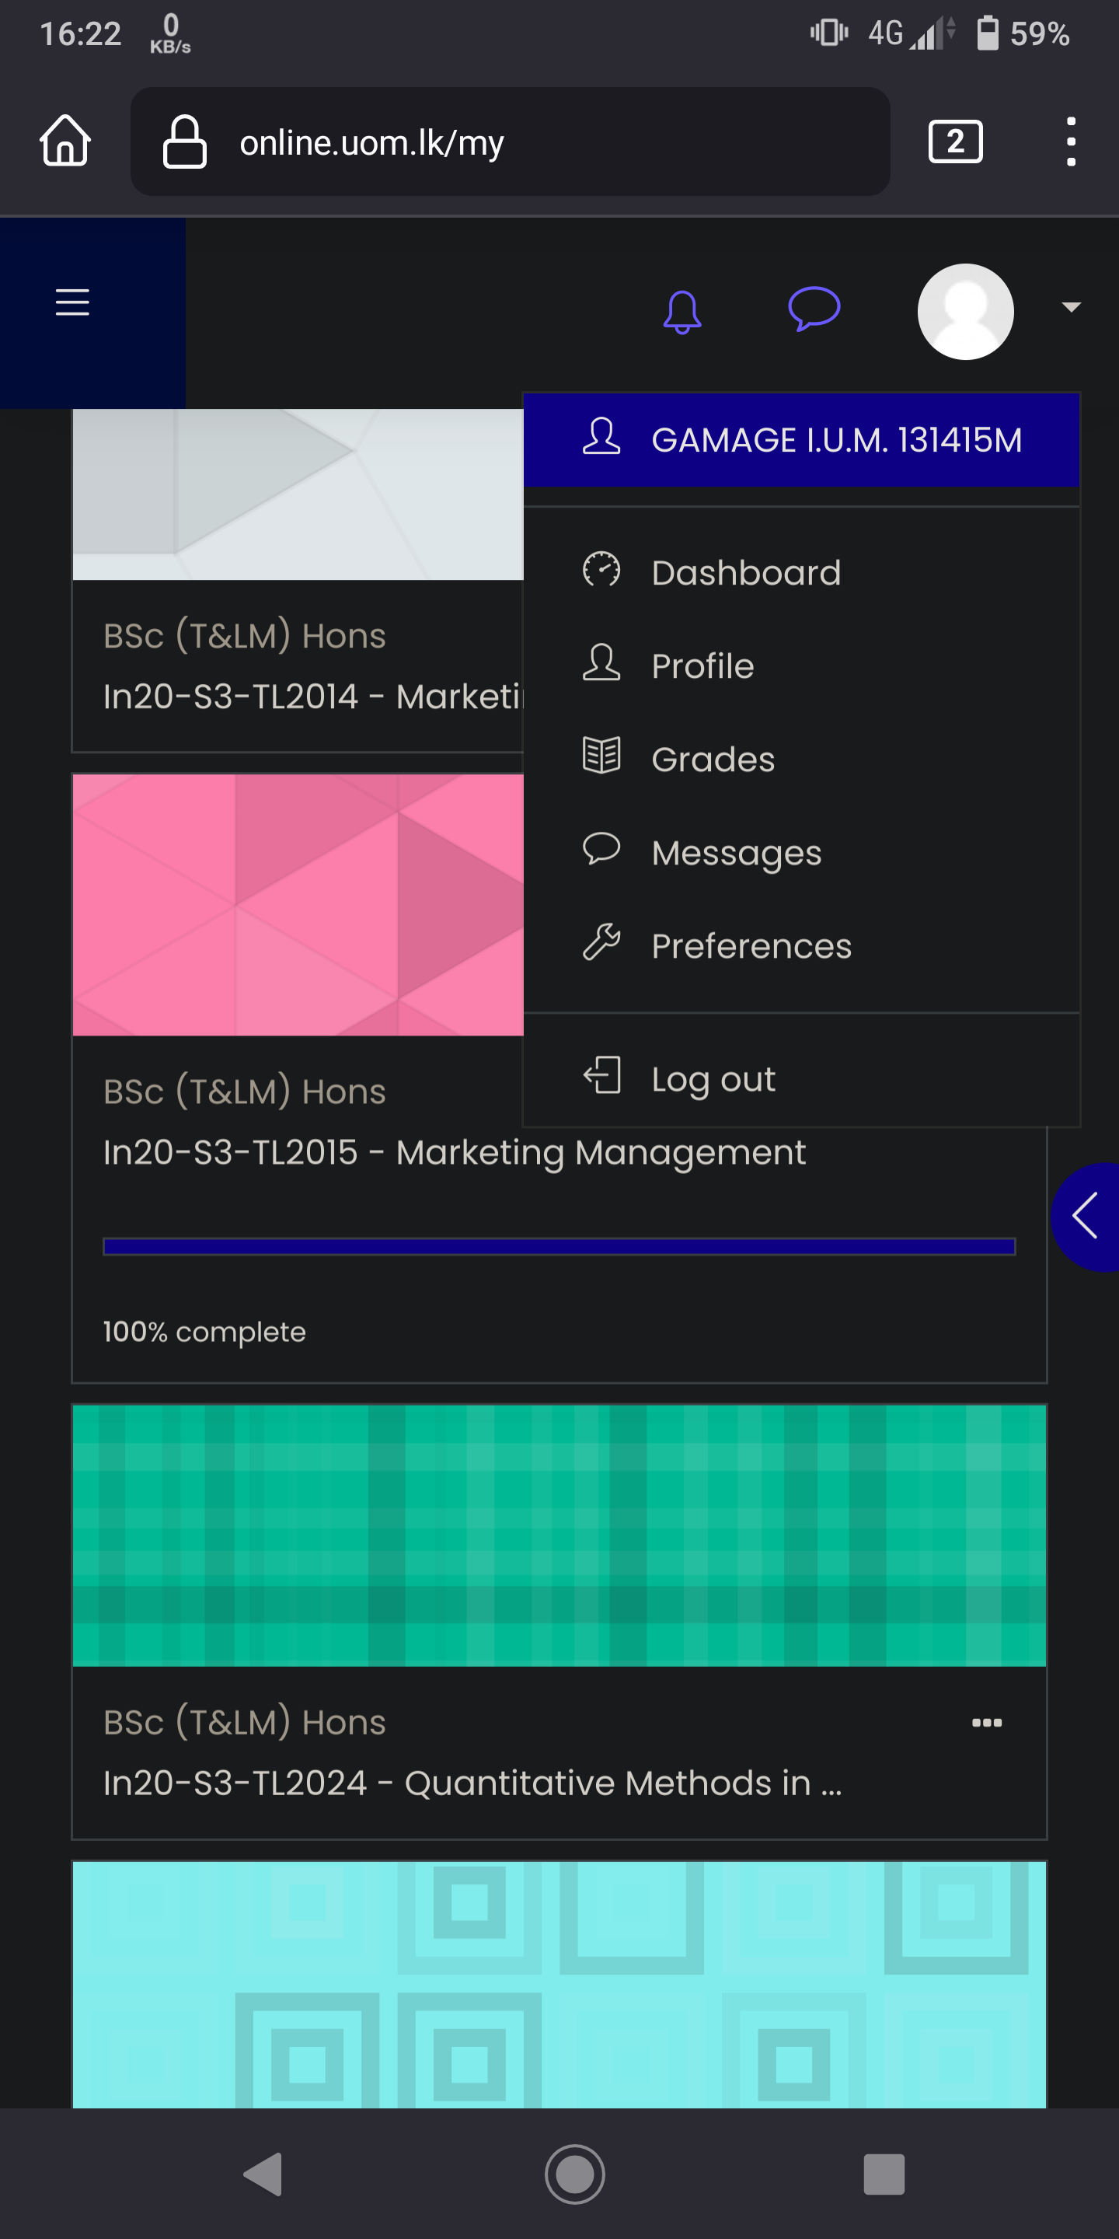The width and height of the screenshot is (1119, 2239).
Task: Open Grades from user menu
Action: [x=801, y=759]
